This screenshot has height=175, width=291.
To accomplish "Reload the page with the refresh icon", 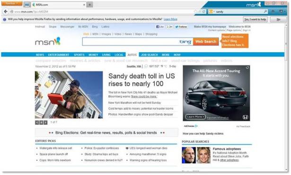I will tap(204, 11).
